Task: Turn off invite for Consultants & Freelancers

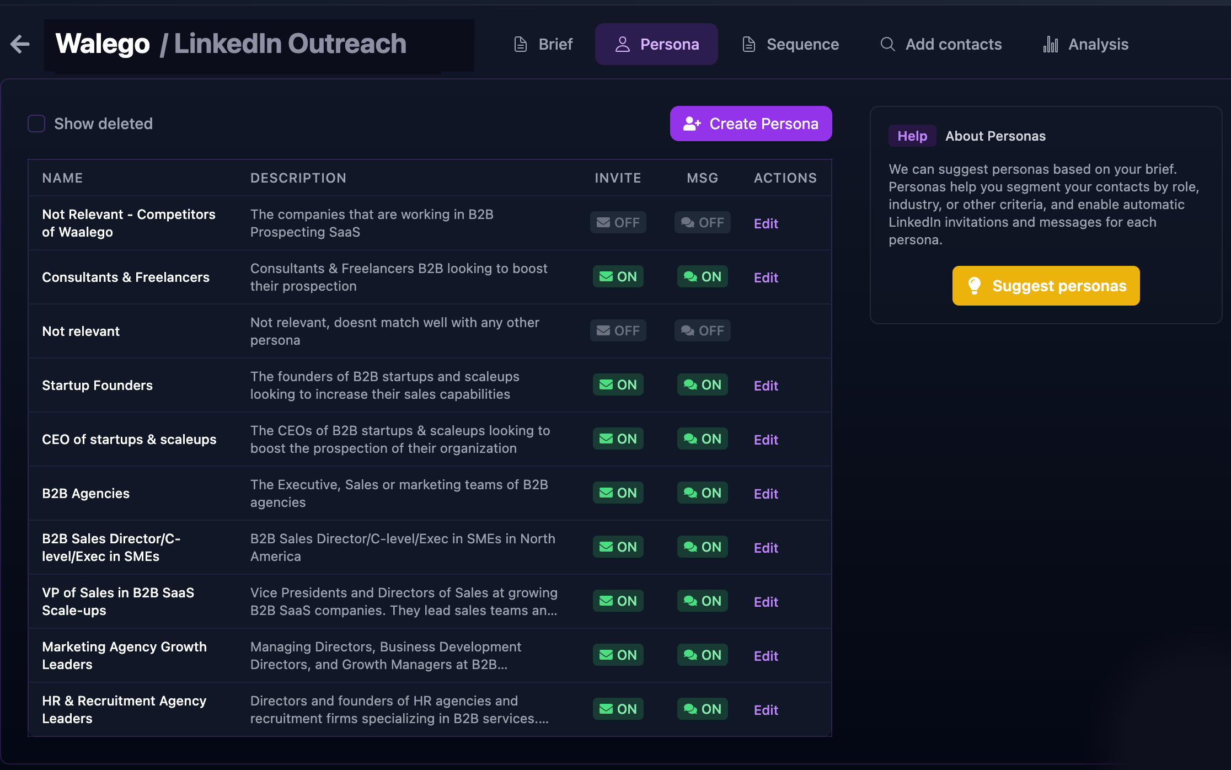Action: coord(618,277)
